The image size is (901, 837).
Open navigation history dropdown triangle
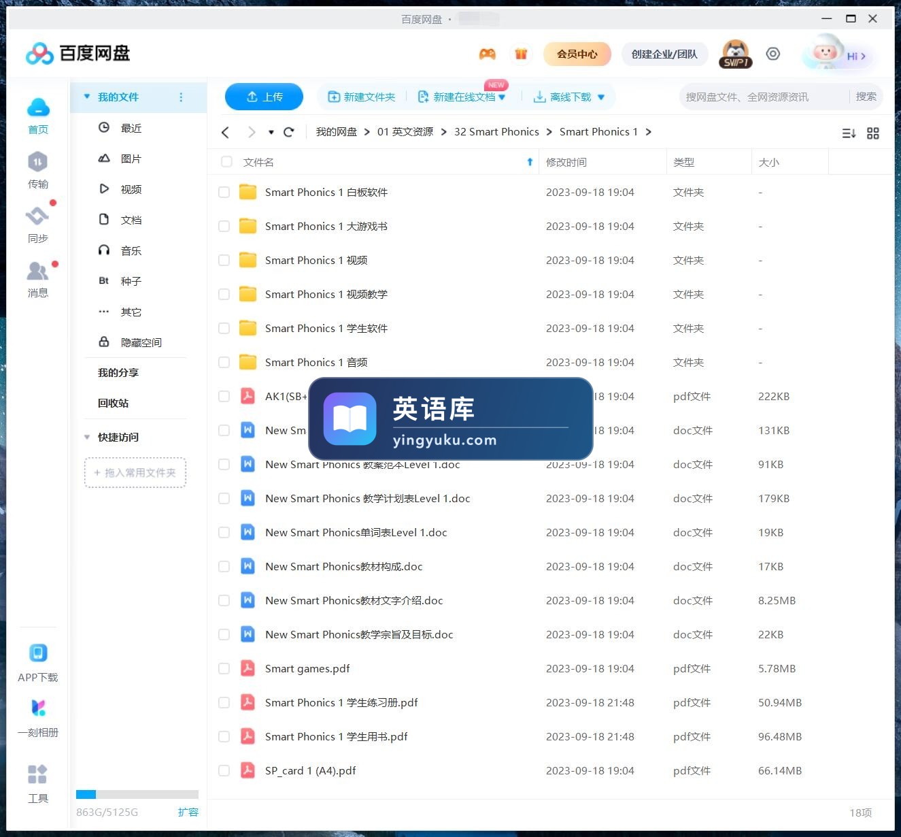pyautogui.click(x=271, y=133)
